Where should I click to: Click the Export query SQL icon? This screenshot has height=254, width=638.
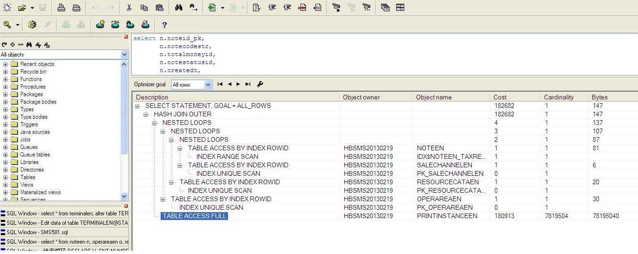(115, 25)
